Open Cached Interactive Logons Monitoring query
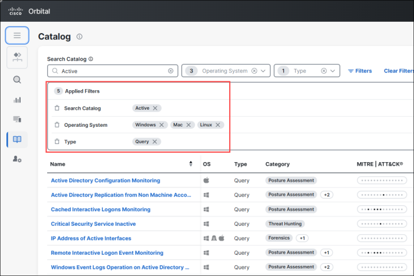The image size is (414, 276). click(101, 209)
